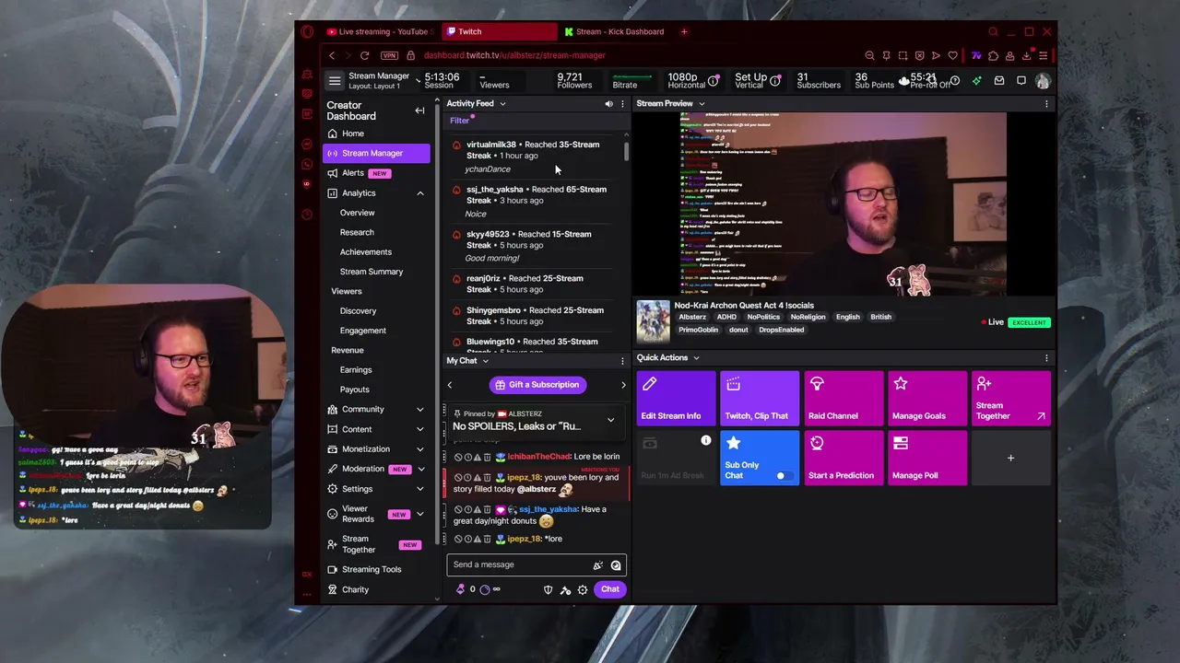Open a new browser tab
Screen dimensions: 1180x663
pyautogui.click(x=684, y=32)
